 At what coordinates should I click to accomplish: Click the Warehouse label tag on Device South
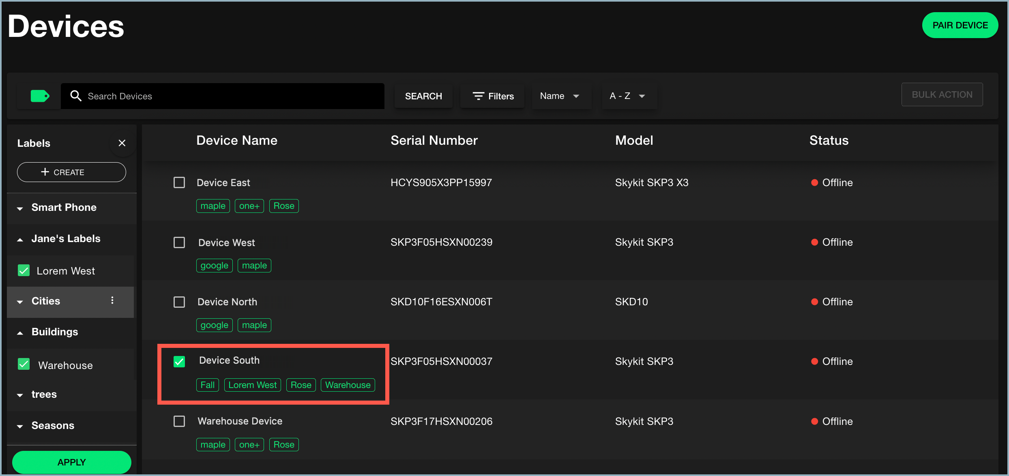348,384
